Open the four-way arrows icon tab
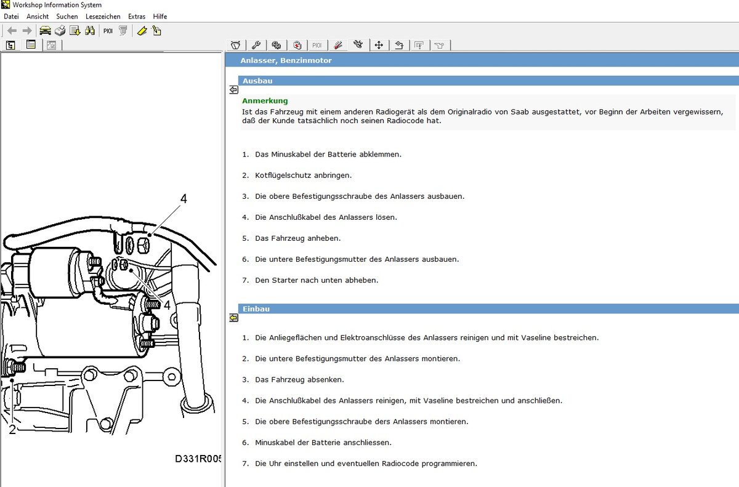Screen dimensions: 739x487 pos(379,45)
